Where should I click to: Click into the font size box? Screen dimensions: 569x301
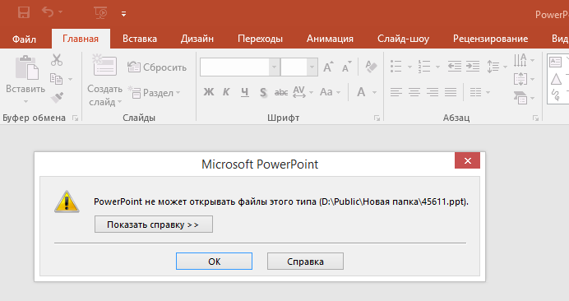294,67
